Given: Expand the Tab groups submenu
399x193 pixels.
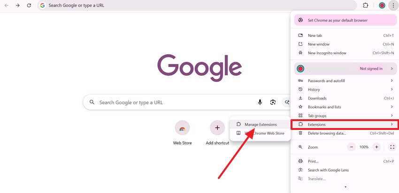Looking at the screenshot, I should [345, 116].
